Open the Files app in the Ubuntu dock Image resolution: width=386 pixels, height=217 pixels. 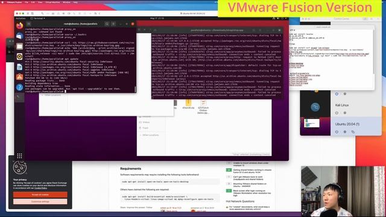(20, 46)
